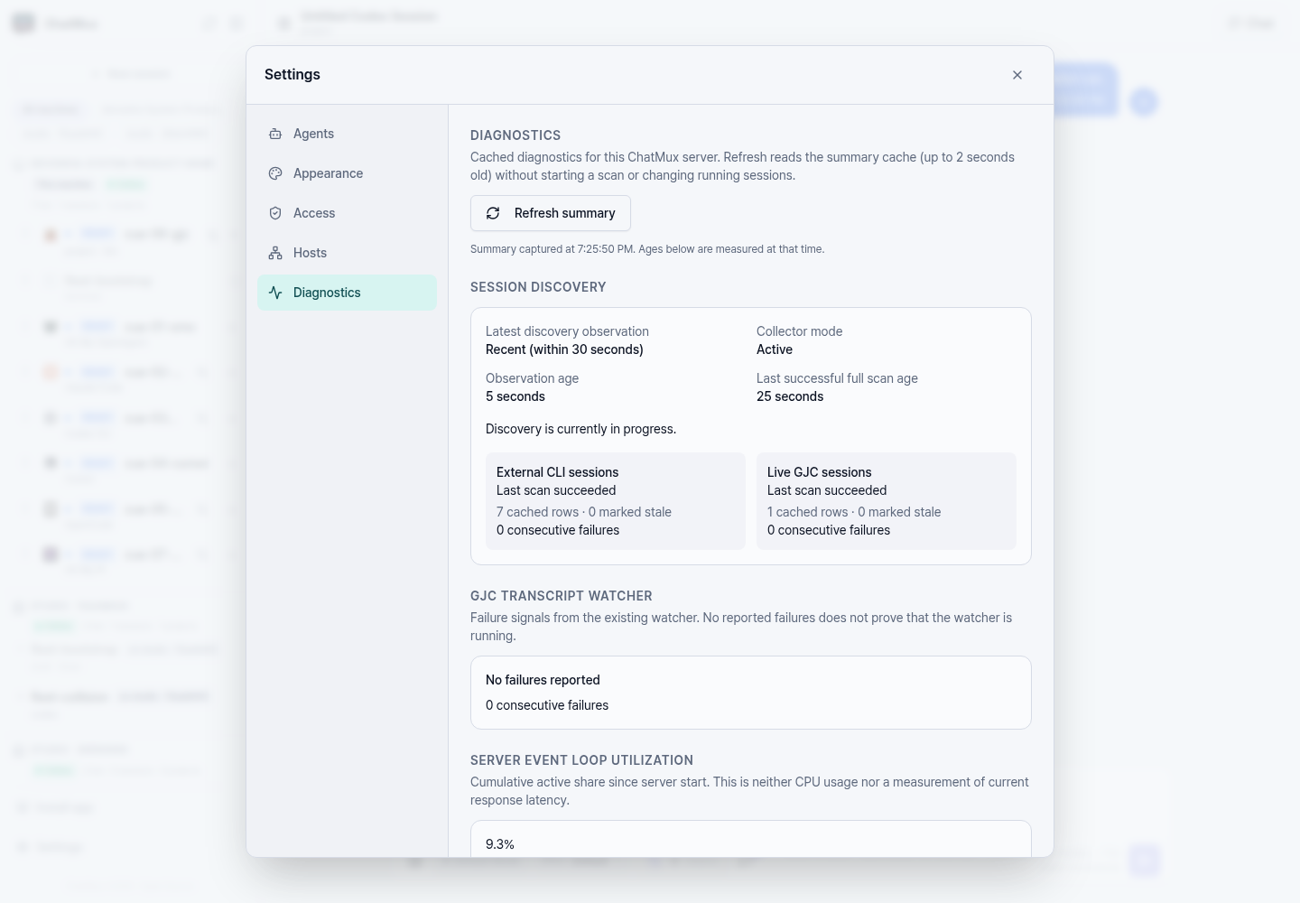Select the Access label in settings sidebar

314,213
